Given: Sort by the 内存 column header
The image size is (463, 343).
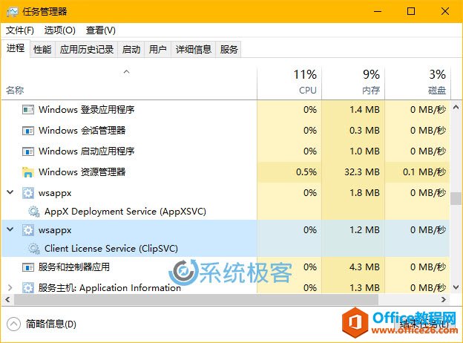Looking at the screenshot, I should click(353, 83).
